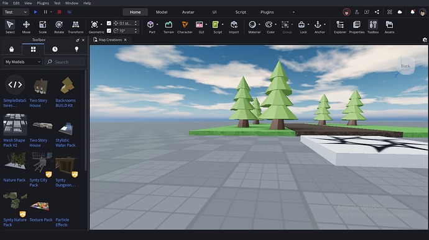The image size is (429, 240).
Task: Open the File menu
Action: point(5,3)
